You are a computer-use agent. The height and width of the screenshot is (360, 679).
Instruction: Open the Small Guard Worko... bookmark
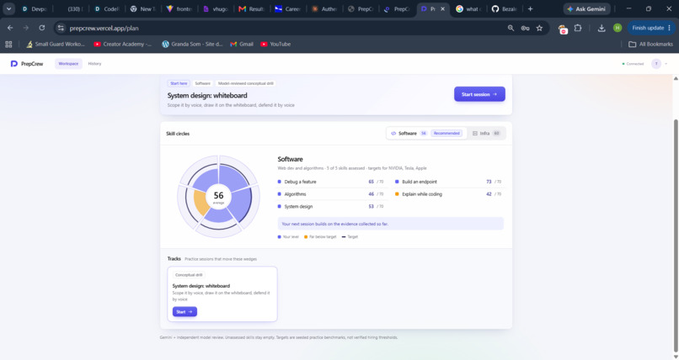(55, 44)
